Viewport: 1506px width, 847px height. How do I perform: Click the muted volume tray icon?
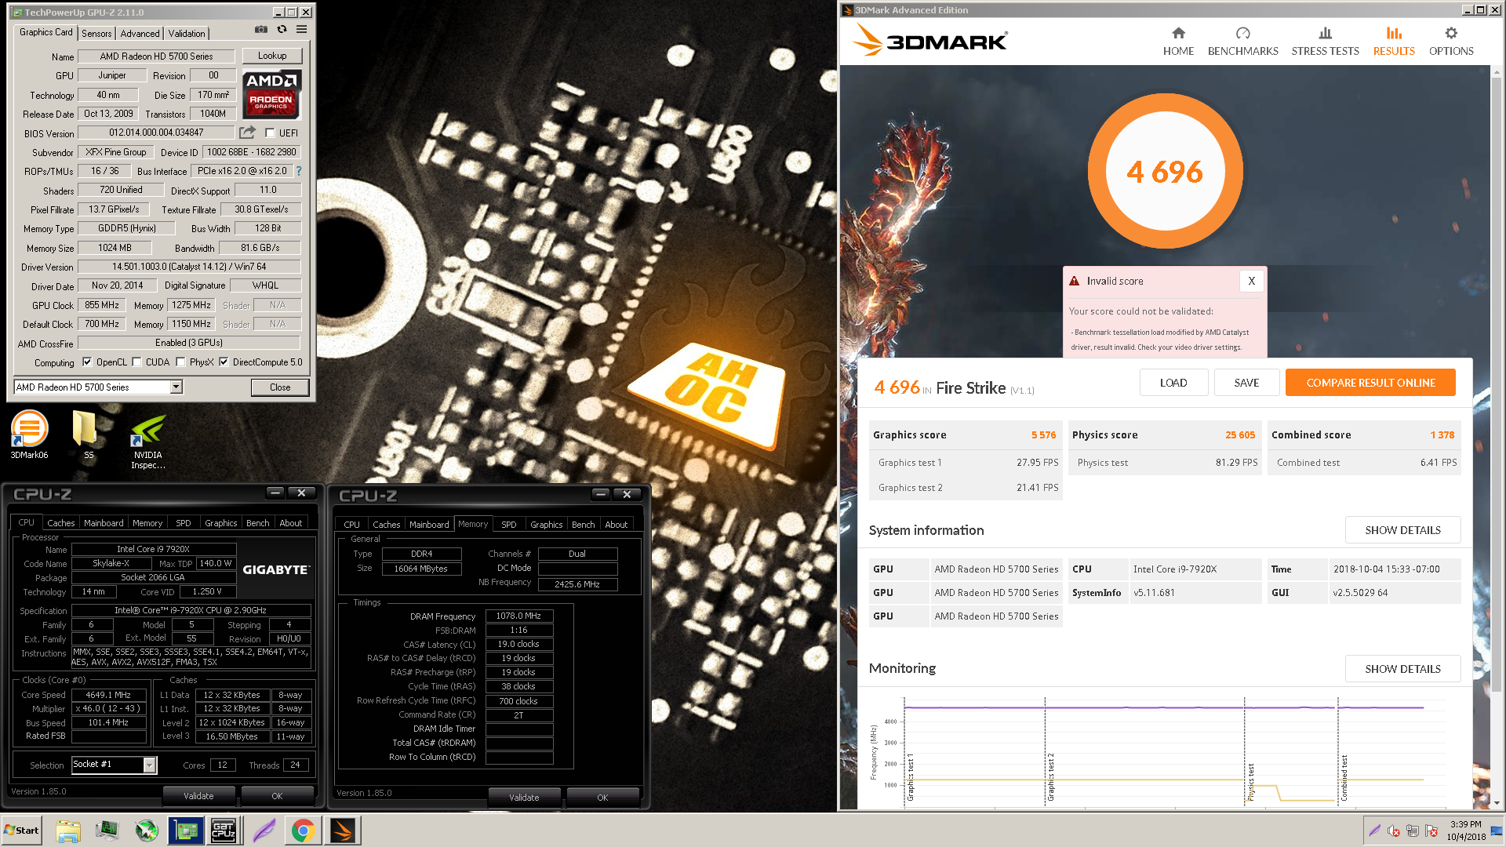1394,831
